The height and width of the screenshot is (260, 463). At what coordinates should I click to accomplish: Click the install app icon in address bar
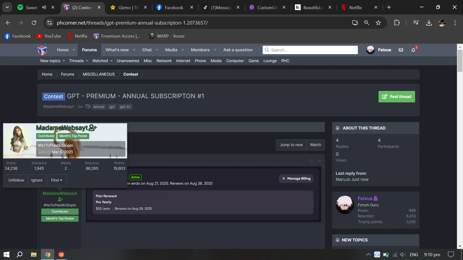coord(355,23)
